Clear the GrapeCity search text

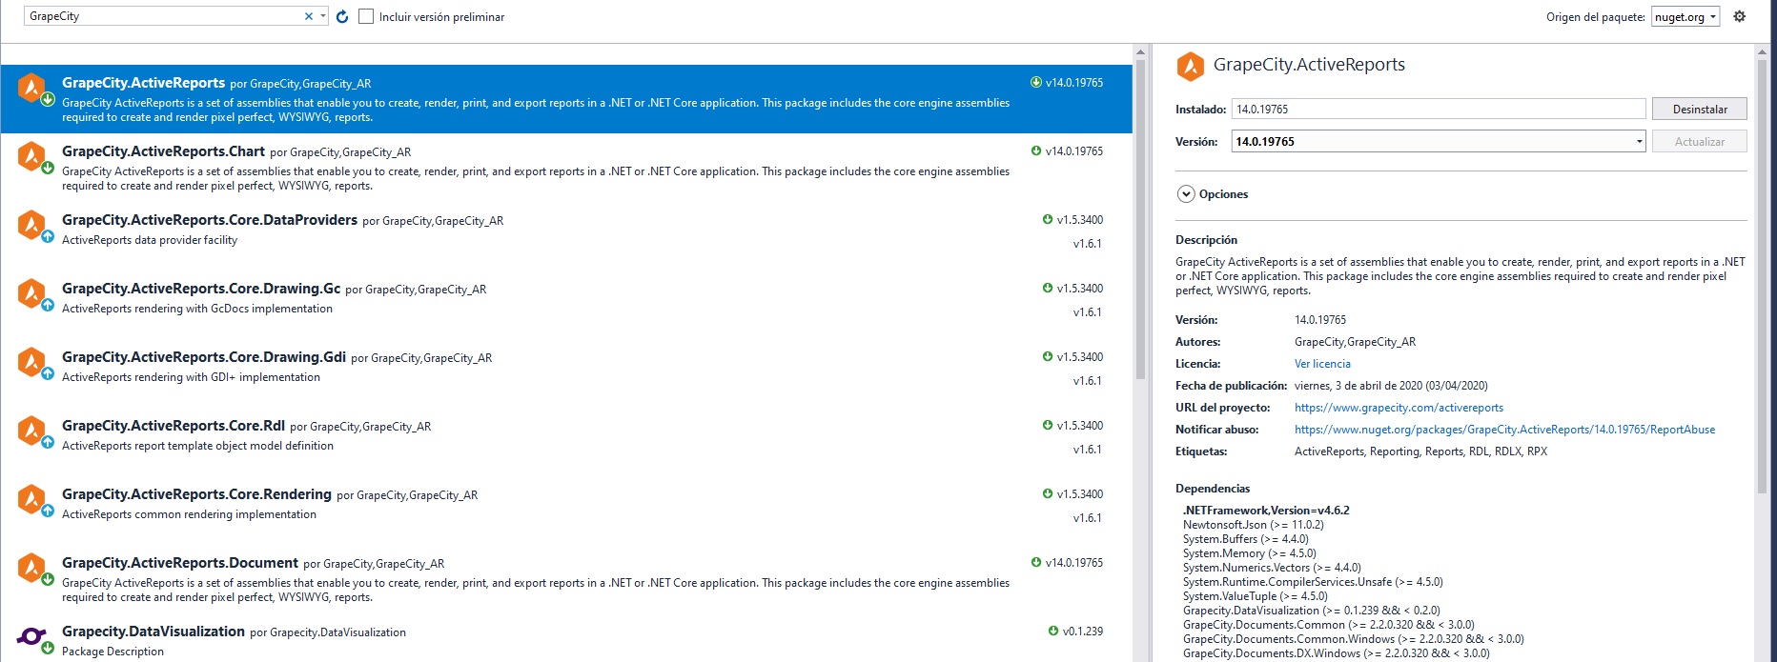pos(309,16)
